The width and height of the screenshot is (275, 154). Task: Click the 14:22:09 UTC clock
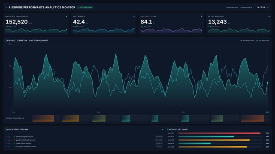263,8
